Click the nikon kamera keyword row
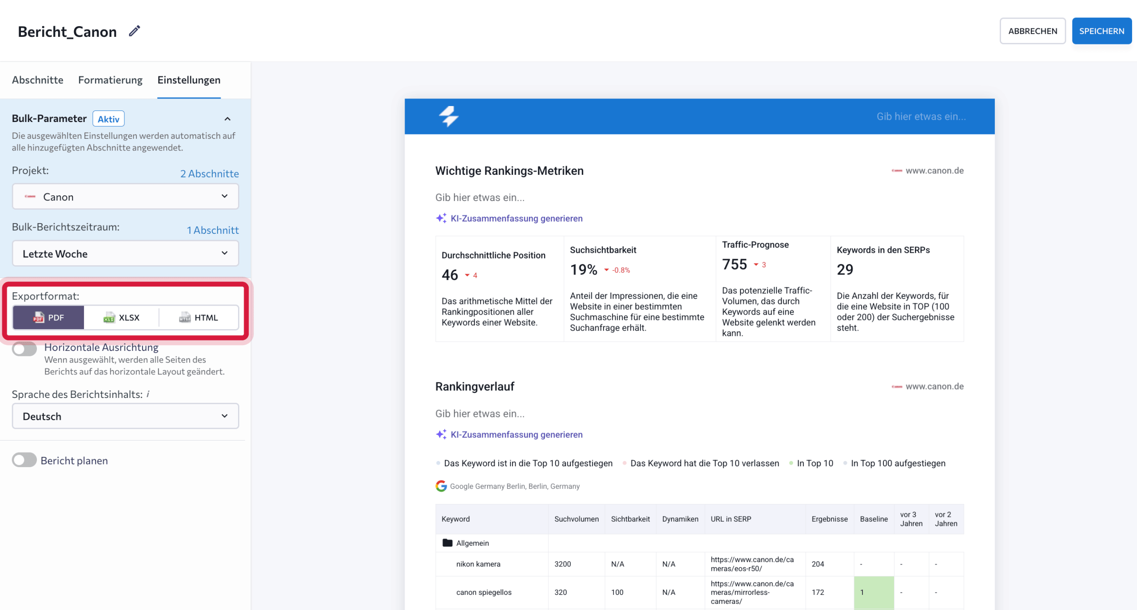 point(700,564)
